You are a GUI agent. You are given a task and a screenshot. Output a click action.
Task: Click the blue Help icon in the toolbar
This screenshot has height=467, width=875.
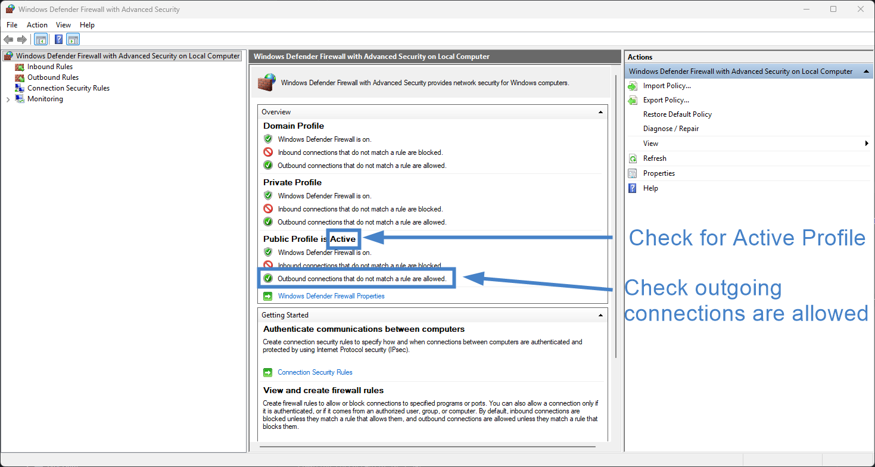click(x=58, y=40)
